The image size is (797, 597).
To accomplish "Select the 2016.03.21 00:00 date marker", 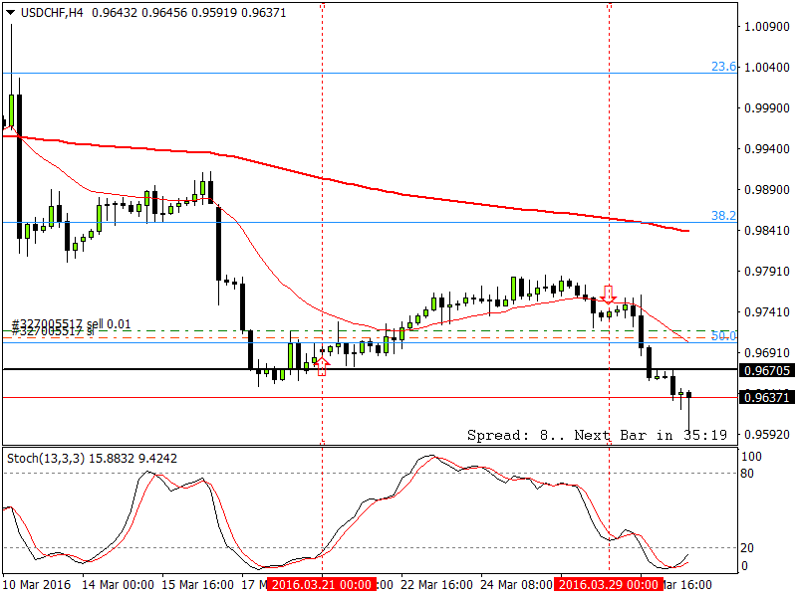I will tap(321, 585).
